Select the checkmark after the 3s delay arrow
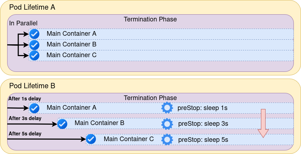 62,124
